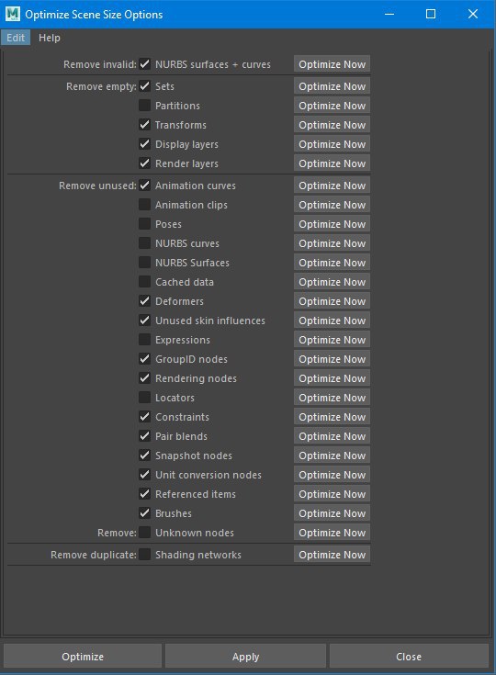The height and width of the screenshot is (675, 496).
Task: Click Optimize Now for Expressions
Action: pos(332,340)
